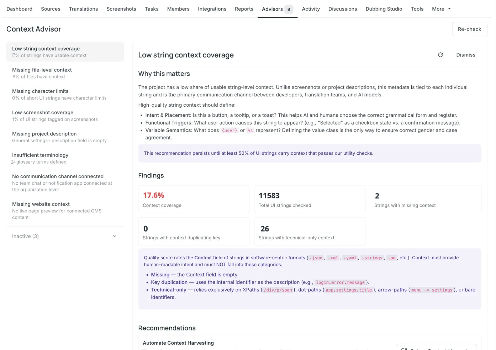Click the .json format tag
Screen dimensions: 496x350
[316, 258]
